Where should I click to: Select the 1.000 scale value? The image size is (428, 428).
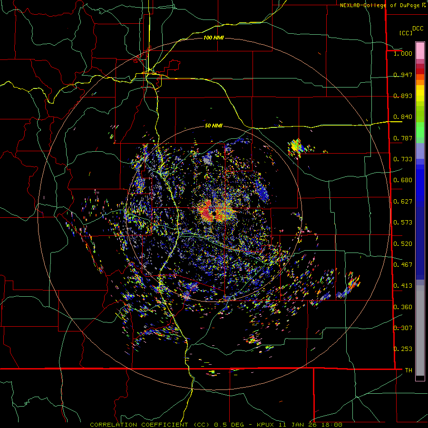(403, 53)
